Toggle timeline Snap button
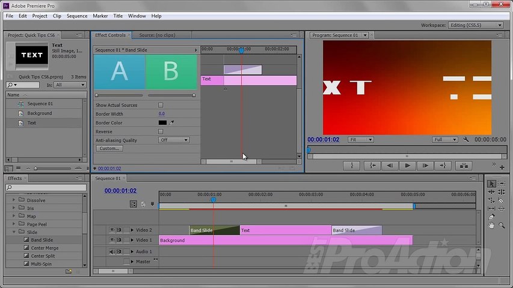 click(133, 204)
